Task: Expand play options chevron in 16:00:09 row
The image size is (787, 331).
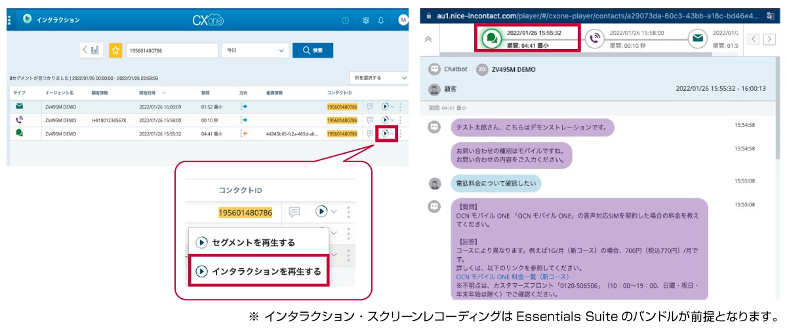Action: coord(392,106)
